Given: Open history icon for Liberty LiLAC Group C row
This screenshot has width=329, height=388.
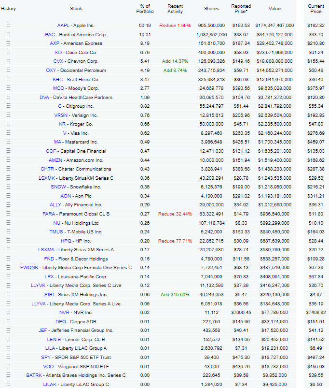Looking at the screenshot, I should pos(8,384).
